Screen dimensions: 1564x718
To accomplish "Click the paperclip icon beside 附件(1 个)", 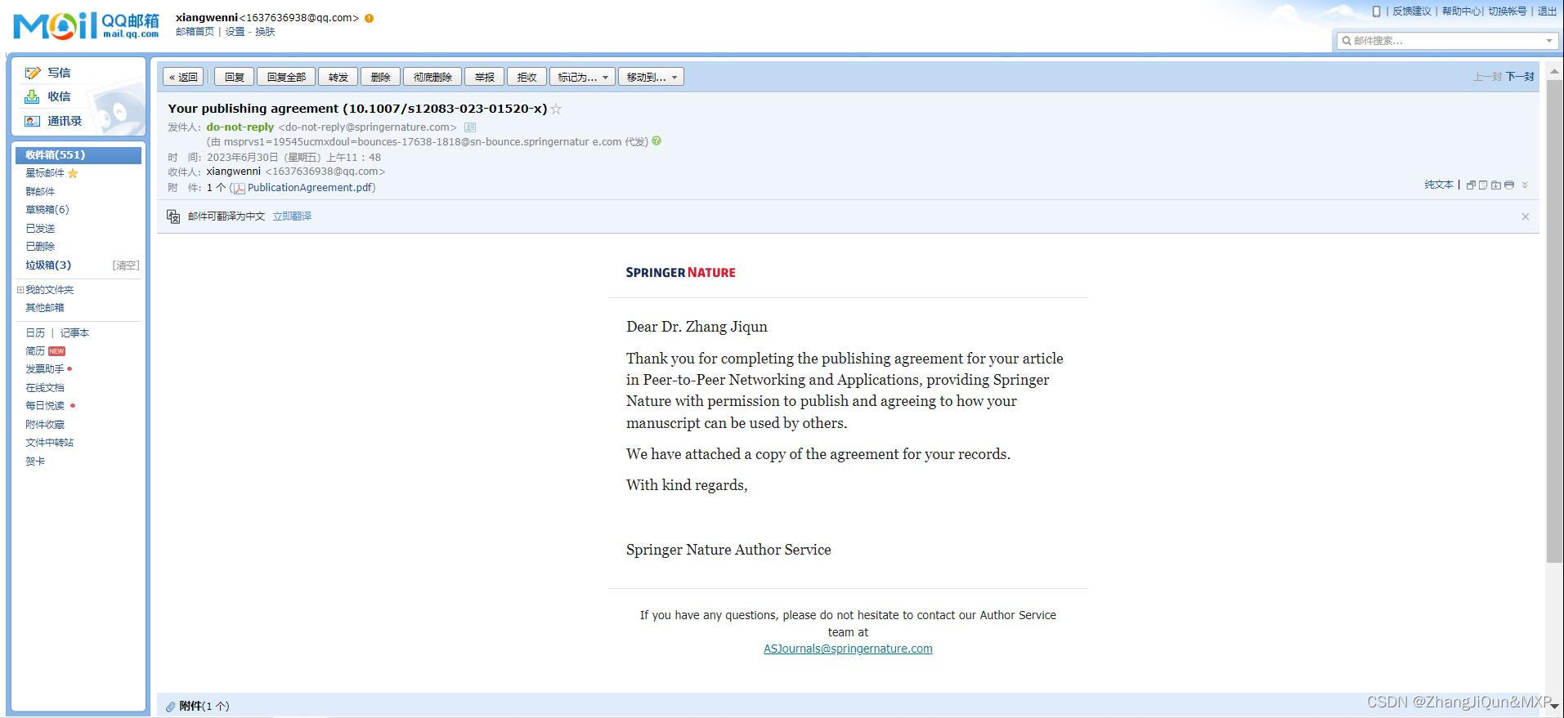I will click(170, 707).
